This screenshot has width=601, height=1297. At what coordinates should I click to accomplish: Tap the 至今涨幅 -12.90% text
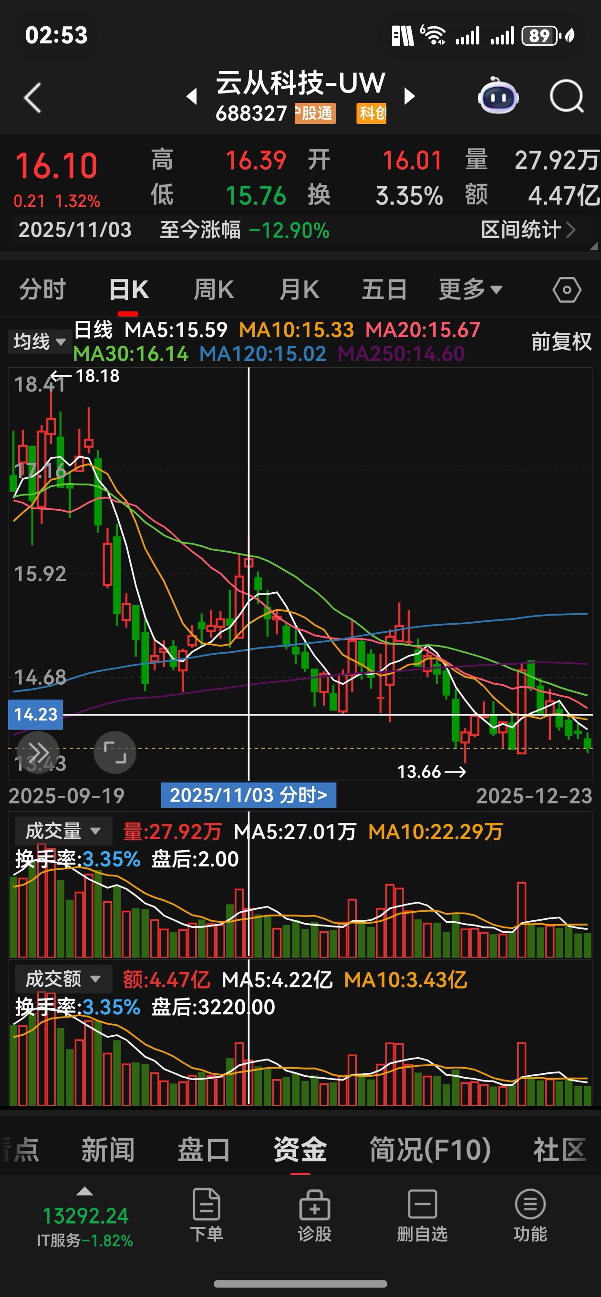(244, 230)
